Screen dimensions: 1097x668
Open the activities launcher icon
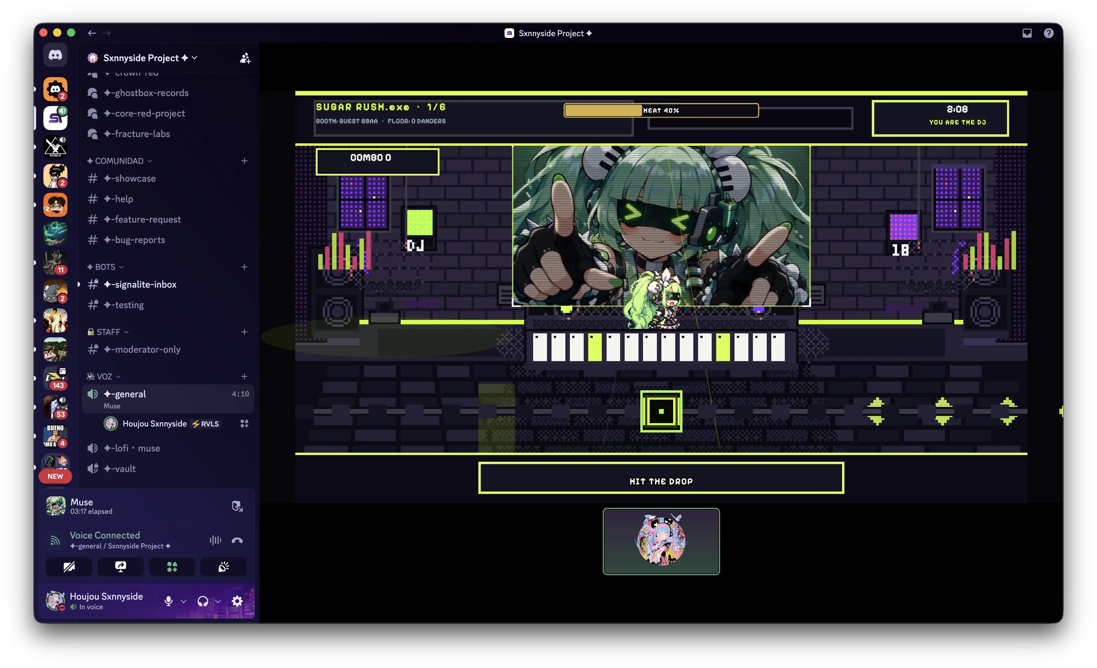172,567
